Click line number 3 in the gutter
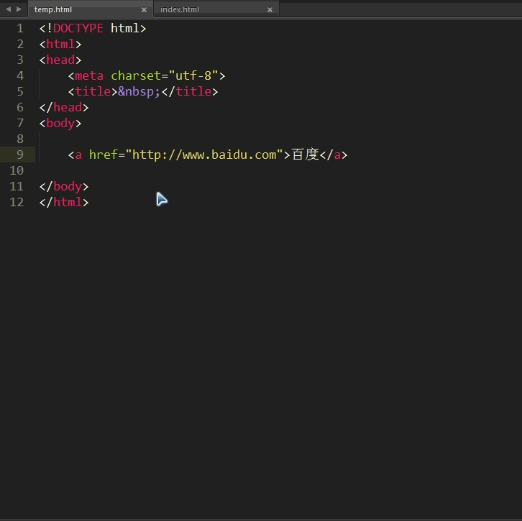This screenshot has height=521, width=522. pos(20,60)
